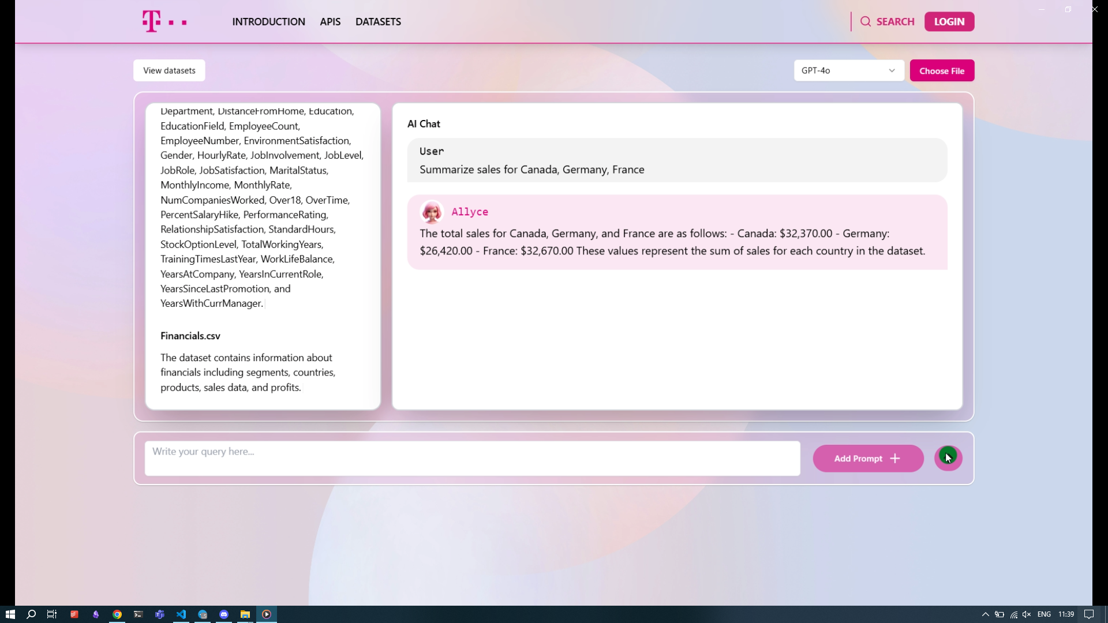Screen dimensions: 1108x623
Task: Open Discord from the taskbar
Action: [224, 614]
